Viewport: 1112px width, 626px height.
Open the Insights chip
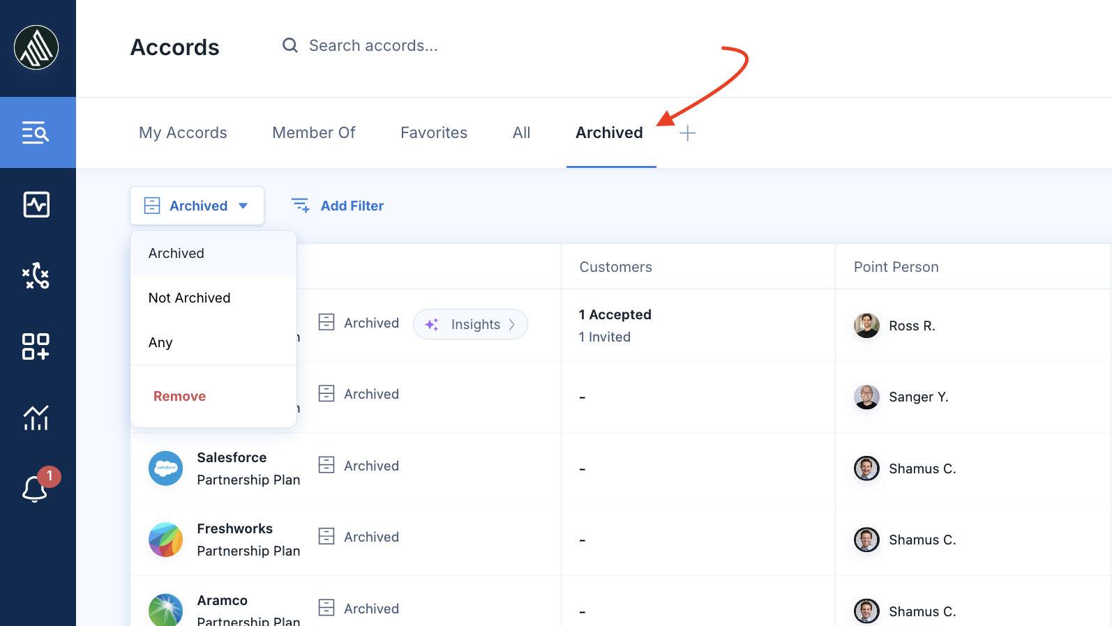470,324
